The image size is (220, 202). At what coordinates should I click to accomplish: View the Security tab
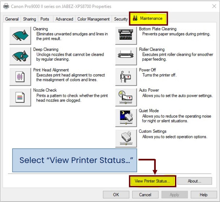[120, 19]
